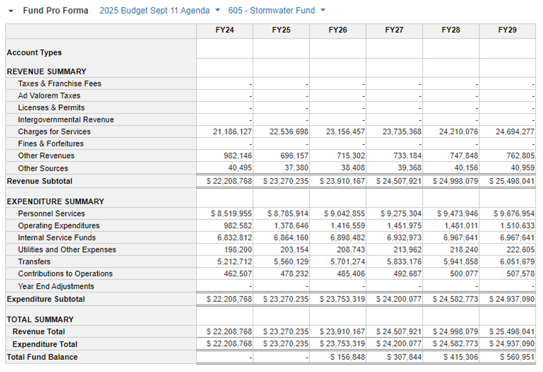Click the Transfers row label
Viewport: 543px width, 372px height.
click(34, 262)
